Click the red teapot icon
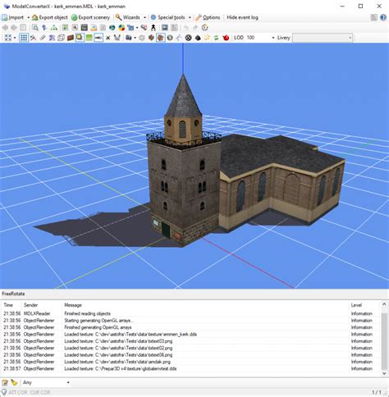The width and height of the screenshot is (389, 397). (x=226, y=38)
